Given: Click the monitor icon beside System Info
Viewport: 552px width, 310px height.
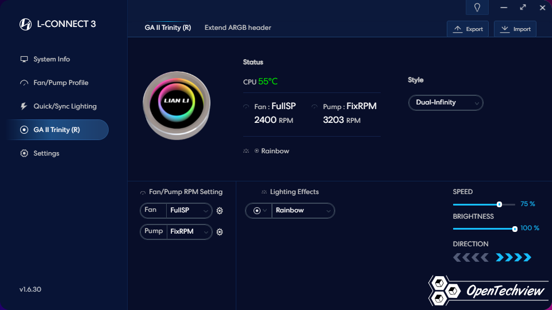Looking at the screenshot, I should tap(24, 59).
